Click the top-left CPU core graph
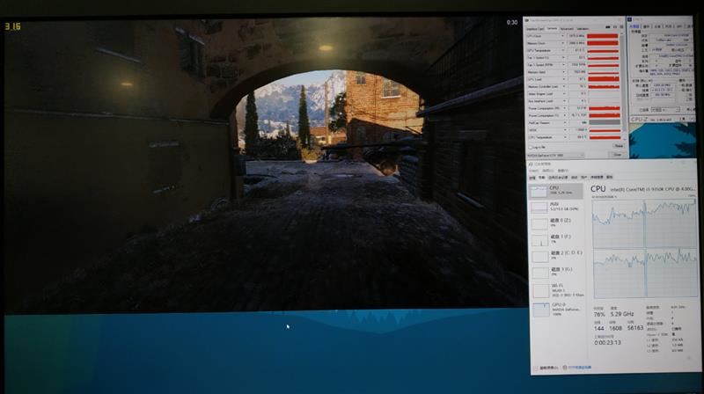The image size is (704, 394). click(x=619, y=223)
